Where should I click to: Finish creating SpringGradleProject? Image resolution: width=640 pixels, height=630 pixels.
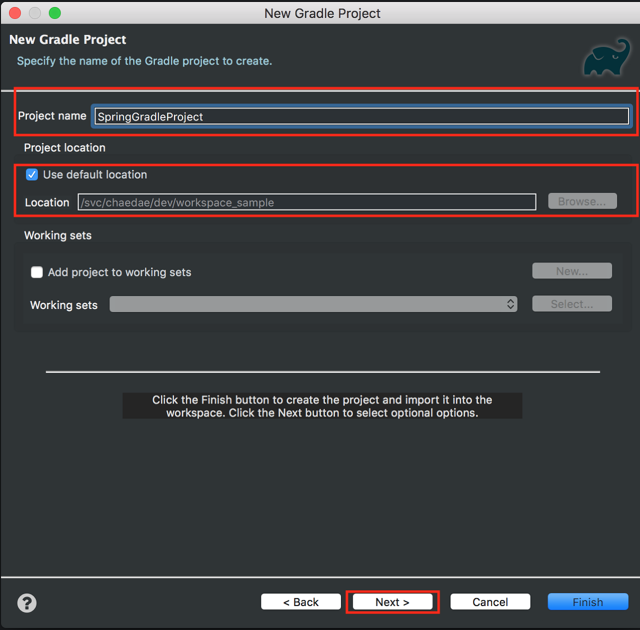(x=587, y=602)
